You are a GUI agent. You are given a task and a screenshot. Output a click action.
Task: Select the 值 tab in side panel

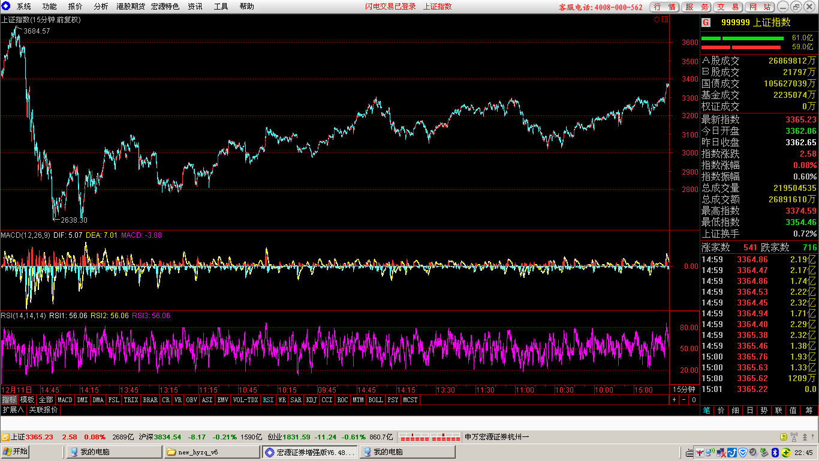coord(793,411)
